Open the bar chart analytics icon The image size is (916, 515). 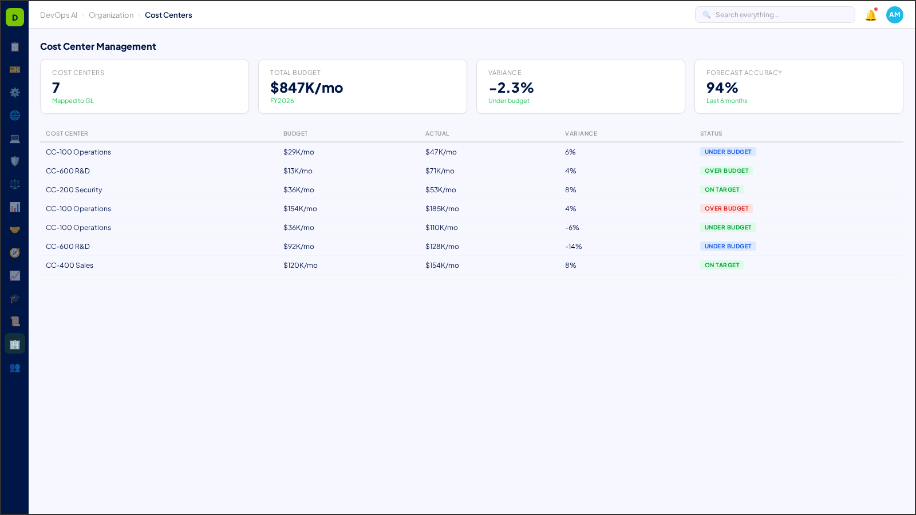click(x=15, y=207)
